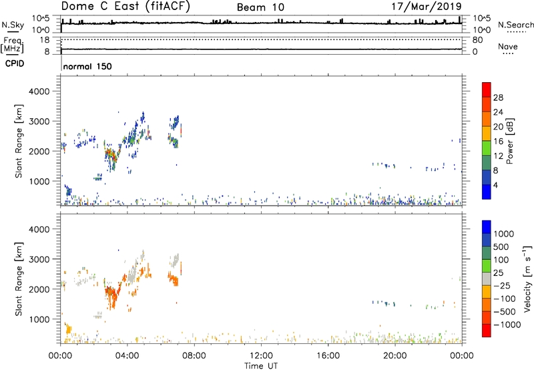Screen dimensions: 534x370
Task: Click the "4000" tick on power panel
Action: pyautogui.click(x=39, y=91)
